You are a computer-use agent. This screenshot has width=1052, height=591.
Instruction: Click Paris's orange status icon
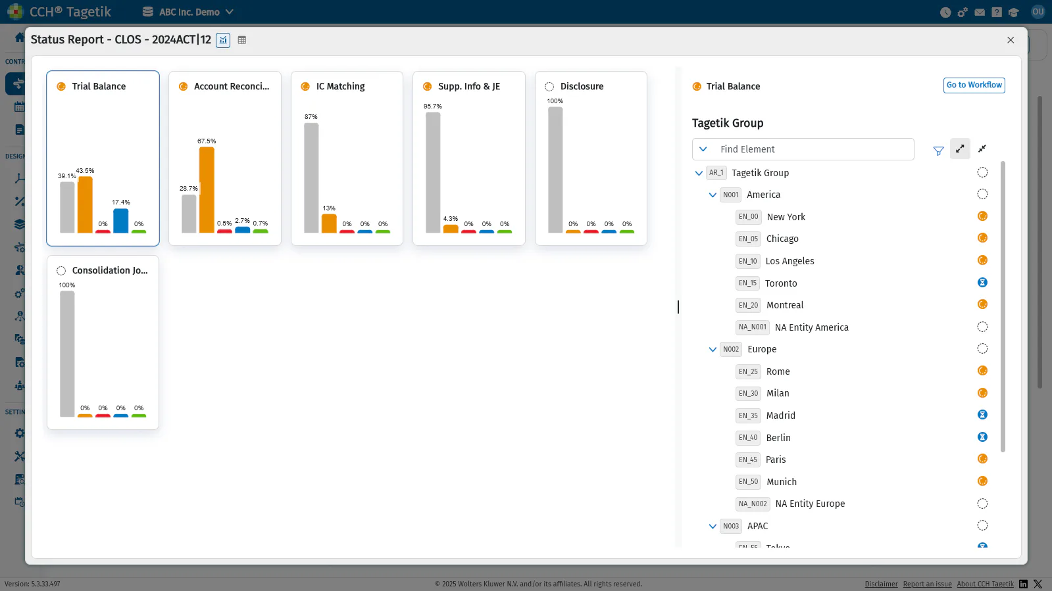[982, 459]
